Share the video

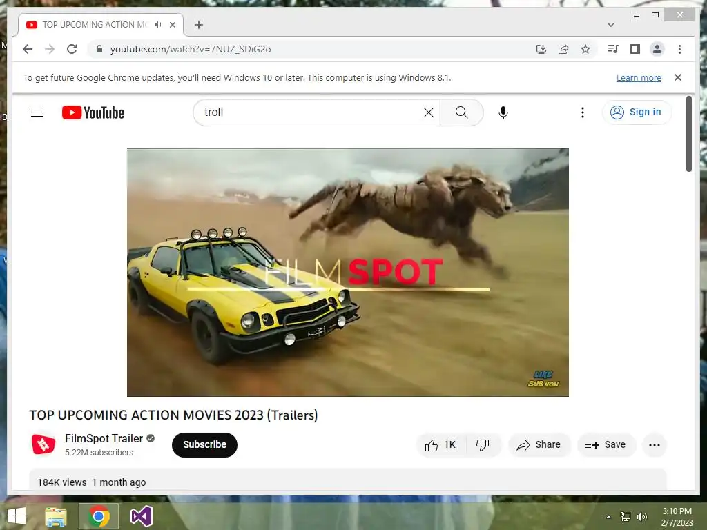click(539, 445)
